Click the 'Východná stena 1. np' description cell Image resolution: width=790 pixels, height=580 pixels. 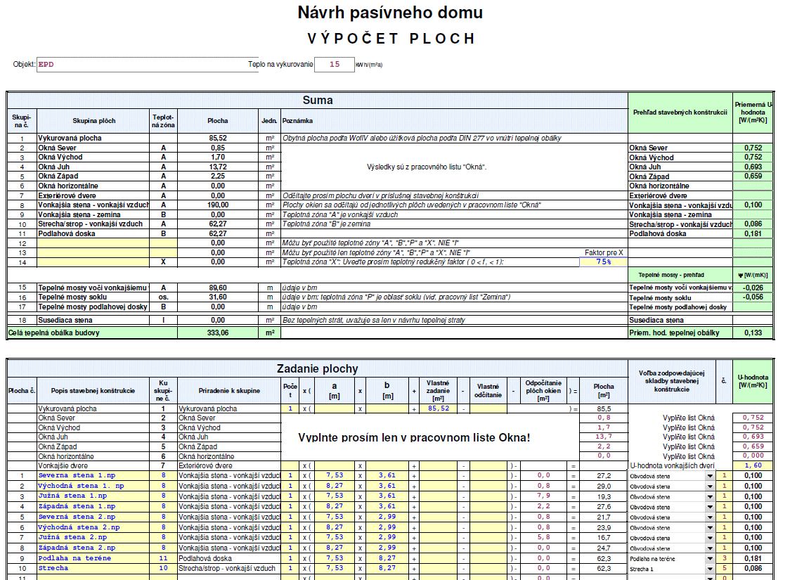click(93, 486)
